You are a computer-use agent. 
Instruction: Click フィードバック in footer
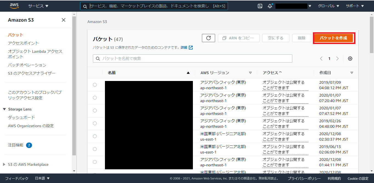tap(17, 178)
